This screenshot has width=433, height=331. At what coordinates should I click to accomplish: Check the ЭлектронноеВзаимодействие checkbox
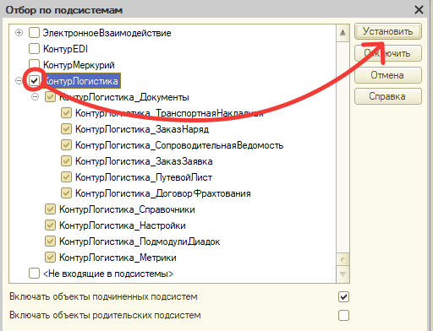pos(34,33)
